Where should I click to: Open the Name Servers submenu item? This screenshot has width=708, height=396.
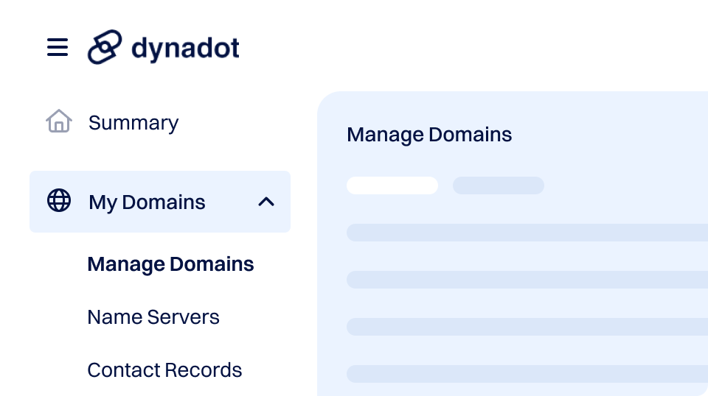[153, 317]
